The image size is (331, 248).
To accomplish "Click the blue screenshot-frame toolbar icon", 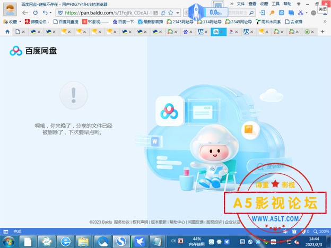I will (x=281, y=13).
